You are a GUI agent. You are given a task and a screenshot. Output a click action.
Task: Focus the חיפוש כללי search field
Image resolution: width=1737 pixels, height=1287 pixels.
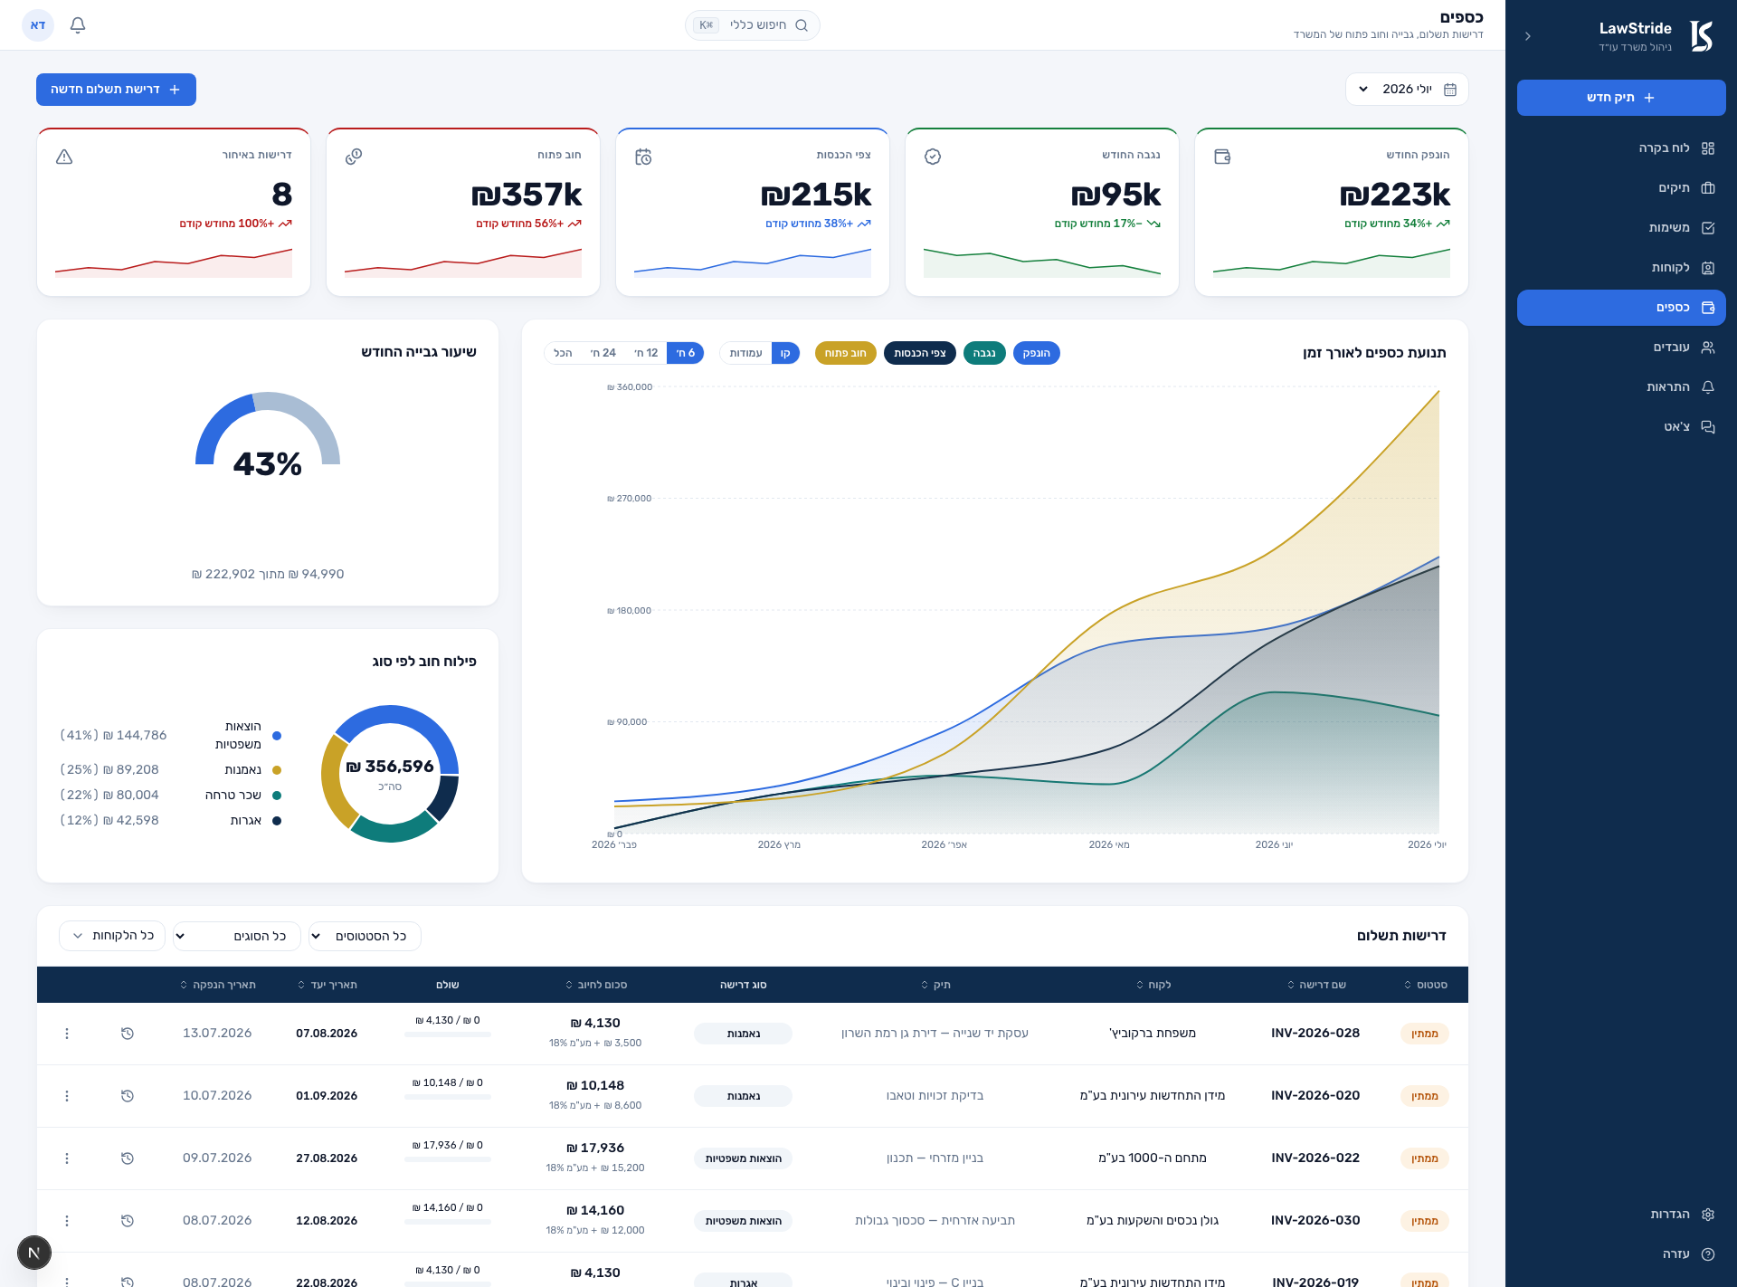pyautogui.click(x=753, y=25)
